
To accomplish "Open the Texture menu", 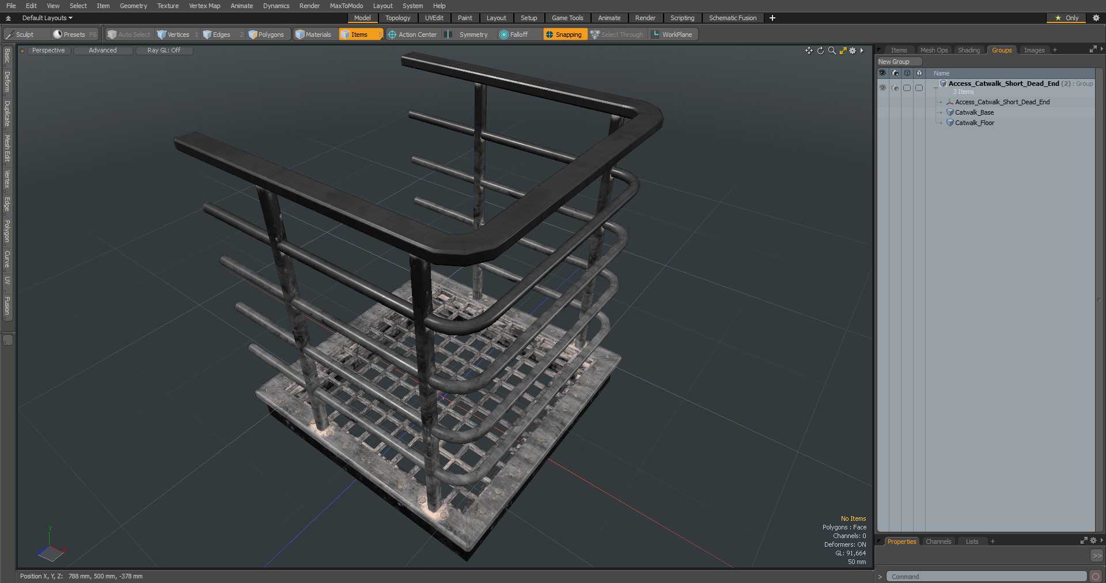I will point(168,6).
